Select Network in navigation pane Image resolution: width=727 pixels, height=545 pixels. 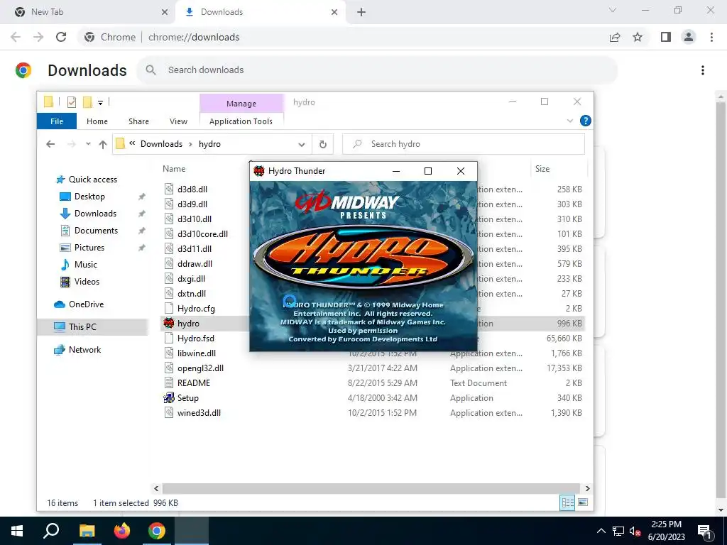click(x=84, y=350)
